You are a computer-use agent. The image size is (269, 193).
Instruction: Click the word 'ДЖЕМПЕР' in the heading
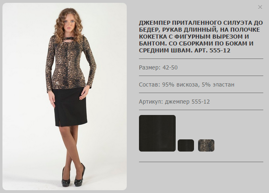point(155,23)
